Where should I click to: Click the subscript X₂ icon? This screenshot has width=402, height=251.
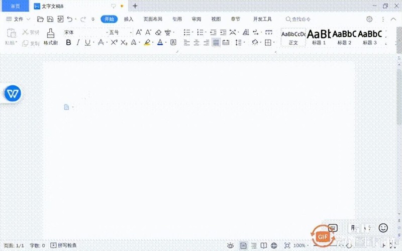click(124, 42)
